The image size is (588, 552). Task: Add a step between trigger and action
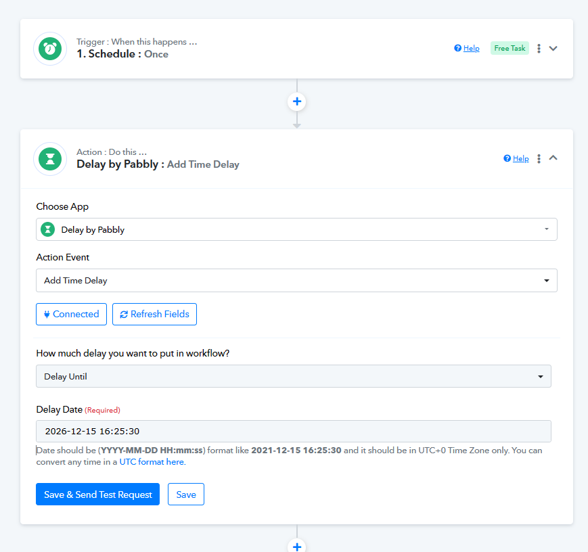point(296,101)
